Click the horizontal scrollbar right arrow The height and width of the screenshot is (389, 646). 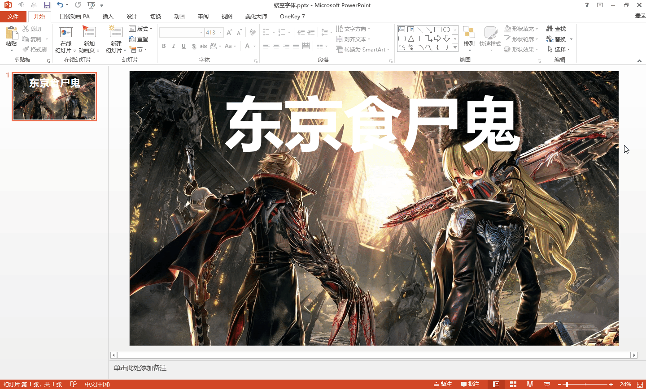634,355
